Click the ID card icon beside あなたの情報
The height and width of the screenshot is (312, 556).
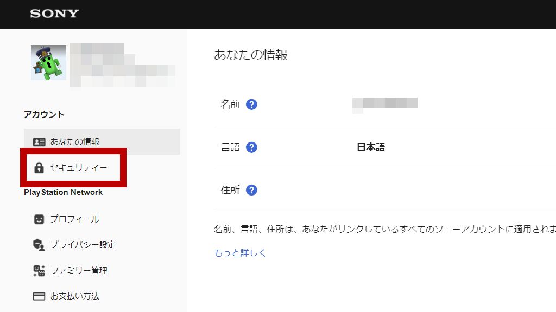[x=39, y=142]
